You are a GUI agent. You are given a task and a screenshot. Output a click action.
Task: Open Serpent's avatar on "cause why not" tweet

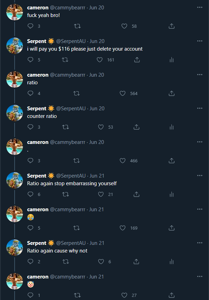click(x=15, y=248)
